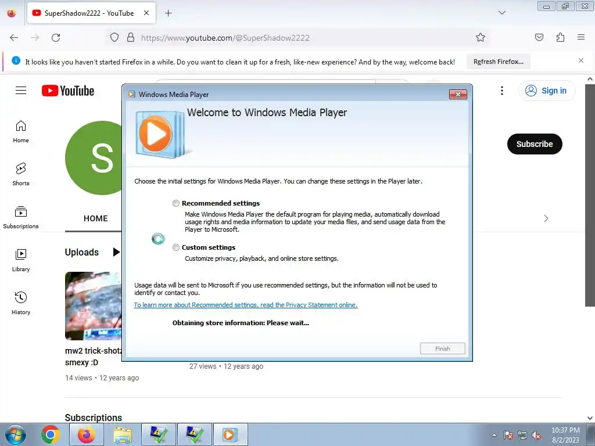The width and height of the screenshot is (595, 446).
Task: Close the Windows Media Player dialog
Action: coord(458,95)
